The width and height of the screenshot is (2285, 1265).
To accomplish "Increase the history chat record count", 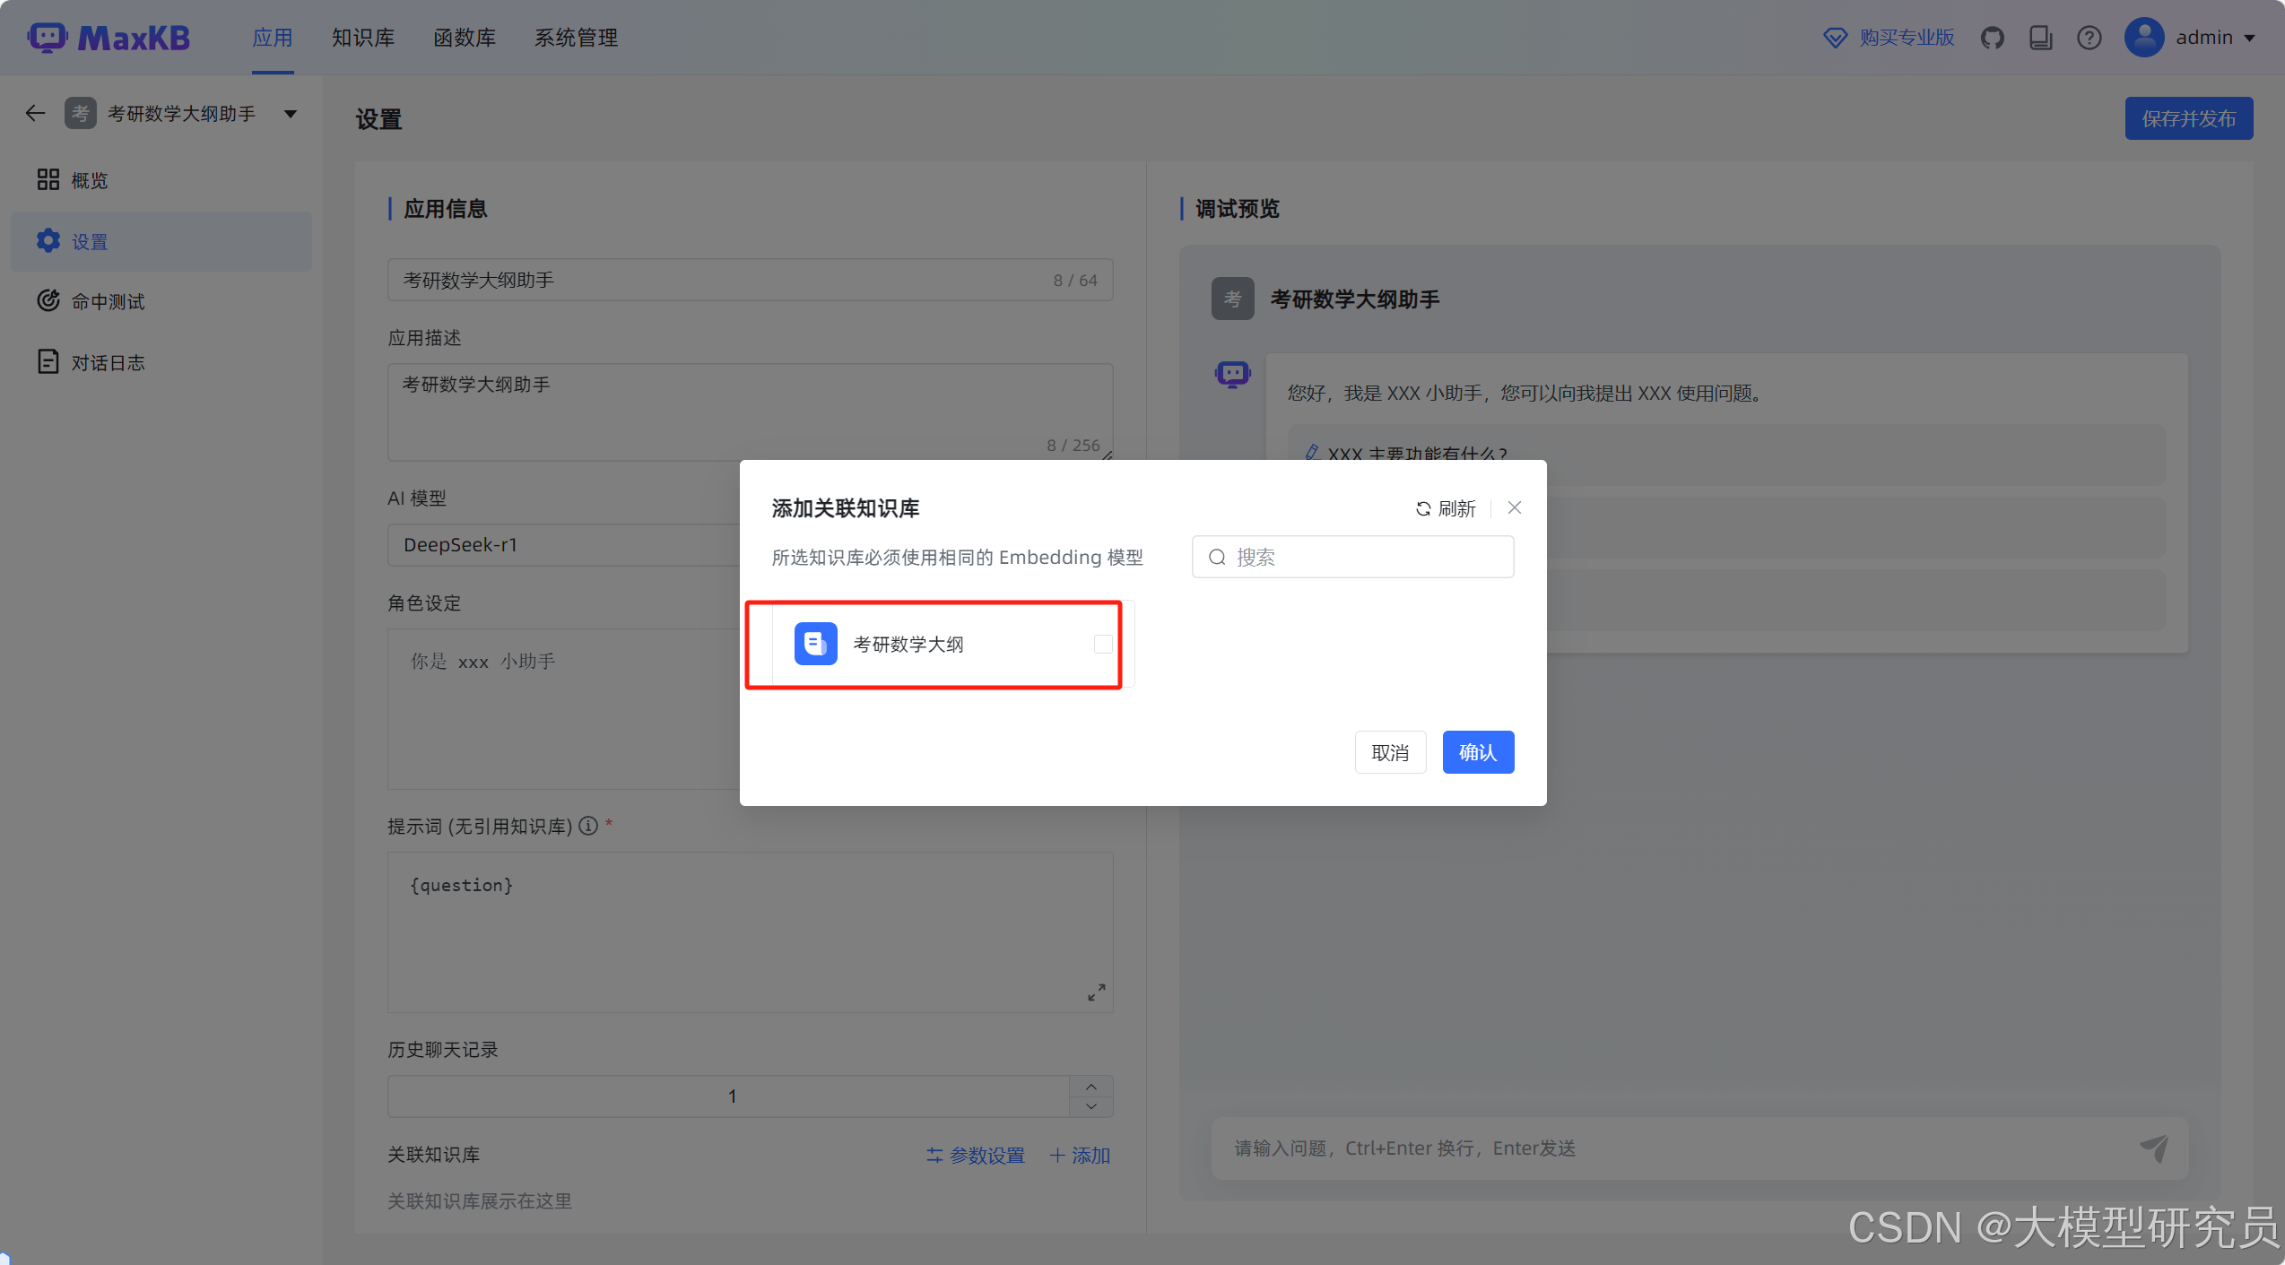I will pyautogui.click(x=1090, y=1087).
